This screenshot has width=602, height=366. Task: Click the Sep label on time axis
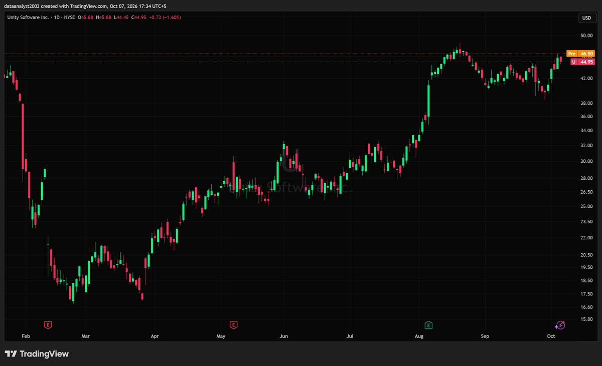485,336
